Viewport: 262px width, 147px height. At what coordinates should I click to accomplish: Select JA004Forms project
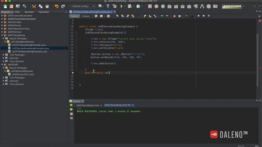coord(14,25)
